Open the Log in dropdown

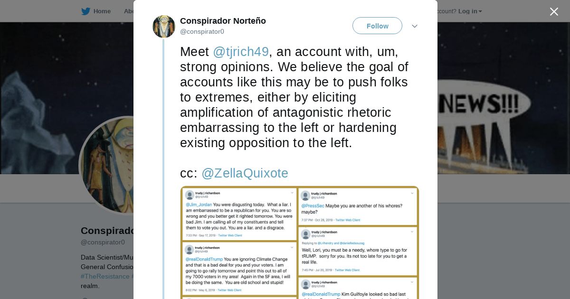point(470,11)
